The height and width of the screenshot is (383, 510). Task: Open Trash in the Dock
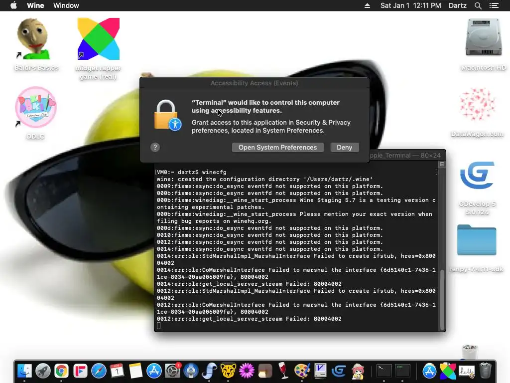pyautogui.click(x=485, y=371)
